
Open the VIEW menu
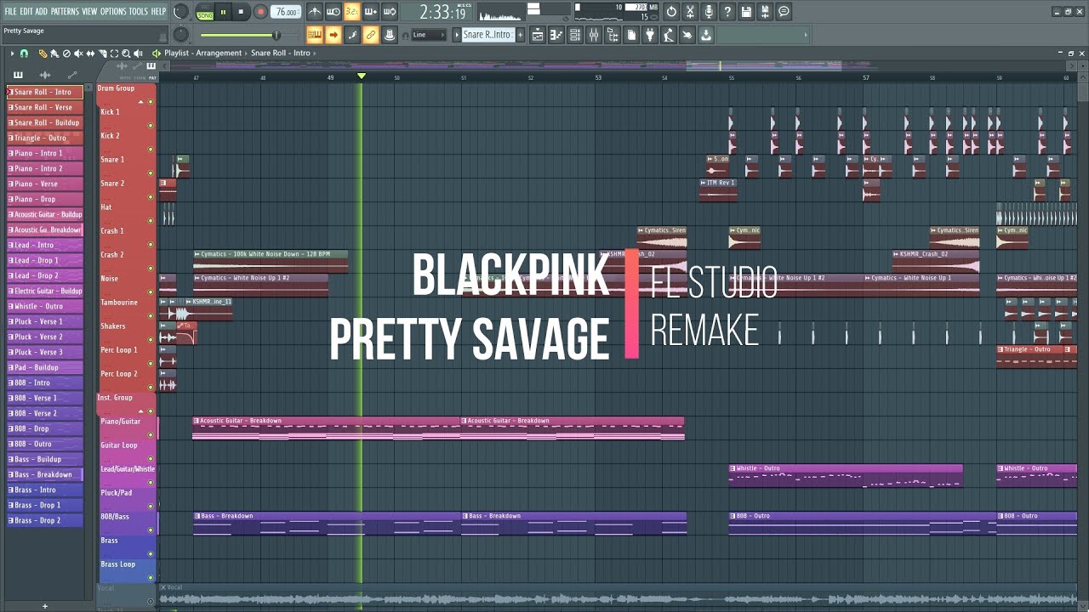[89, 12]
